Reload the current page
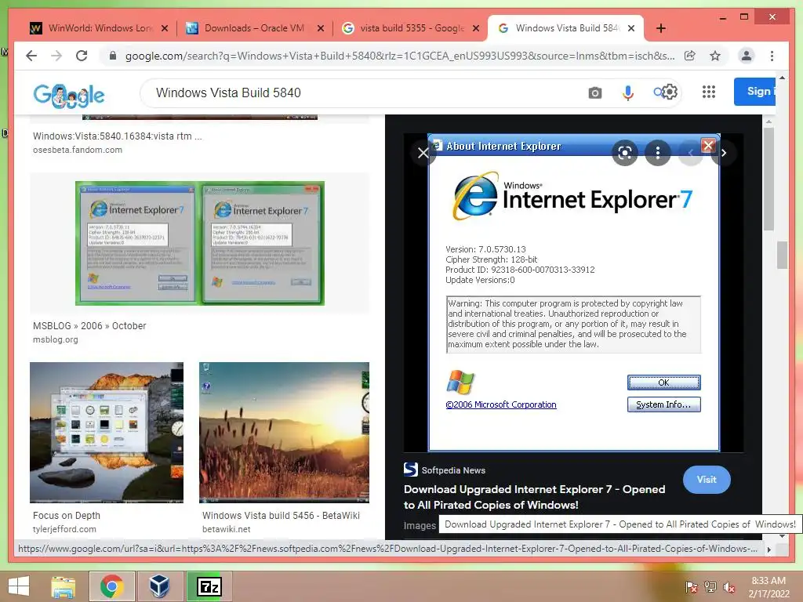 82,56
